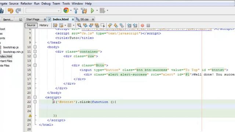Open the Help menu
This screenshot has width=235, height=132.
pos(88,3)
